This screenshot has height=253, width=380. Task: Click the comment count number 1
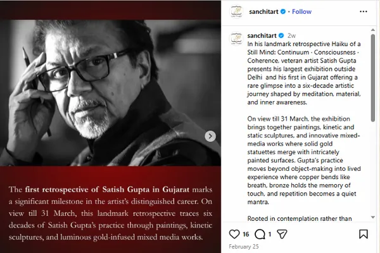[x=269, y=234]
